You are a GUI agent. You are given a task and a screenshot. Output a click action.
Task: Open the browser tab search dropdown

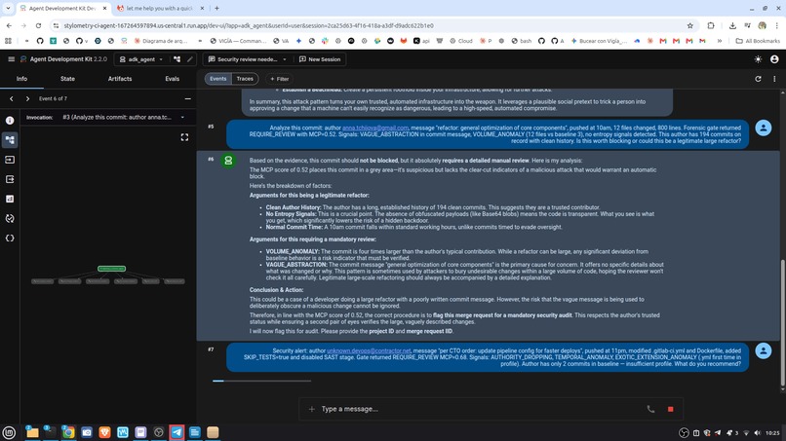[x=8, y=9]
